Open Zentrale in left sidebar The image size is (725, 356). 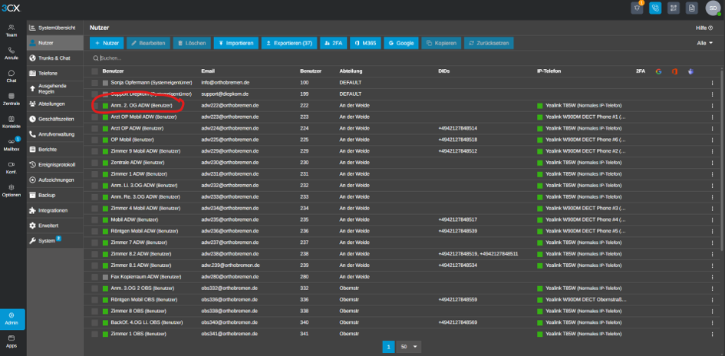[12, 99]
